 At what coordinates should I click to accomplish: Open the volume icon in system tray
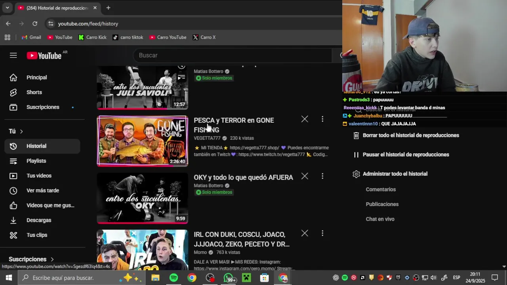coord(433,278)
